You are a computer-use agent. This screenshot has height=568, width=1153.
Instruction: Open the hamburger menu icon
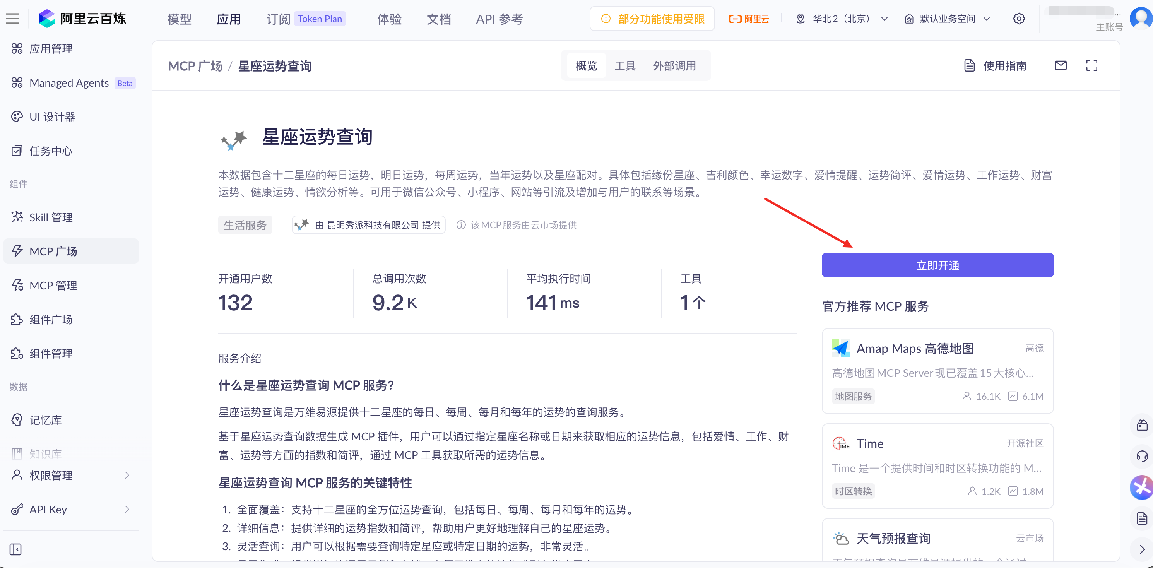12,19
